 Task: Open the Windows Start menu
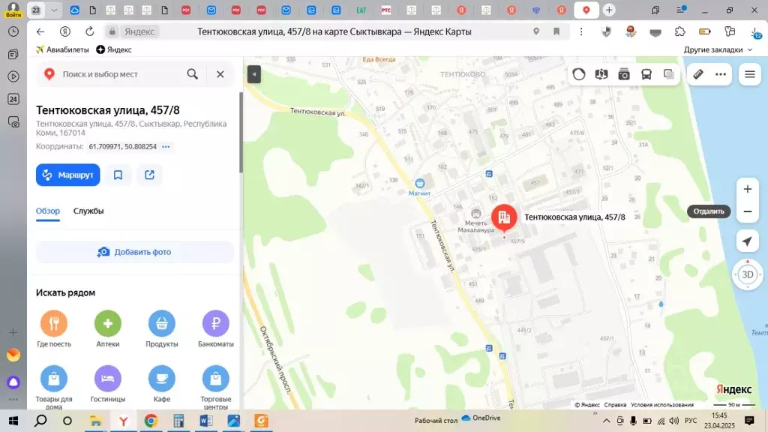13,421
